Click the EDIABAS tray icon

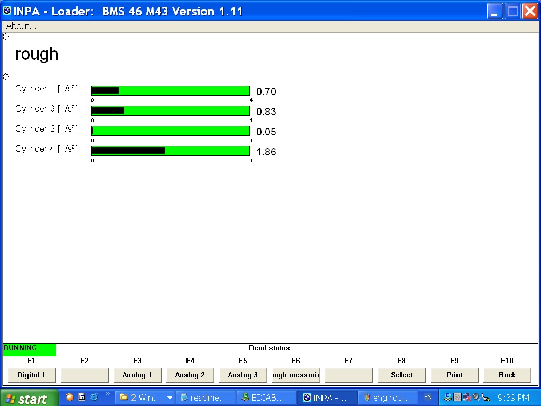click(448, 398)
